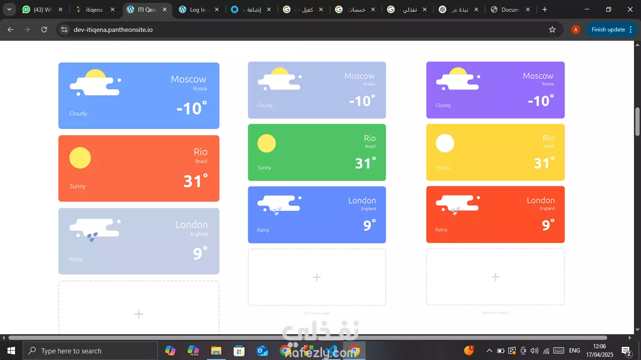Click the horizontal scrollbar of the page
This screenshot has width=641, height=360.
(308, 337)
